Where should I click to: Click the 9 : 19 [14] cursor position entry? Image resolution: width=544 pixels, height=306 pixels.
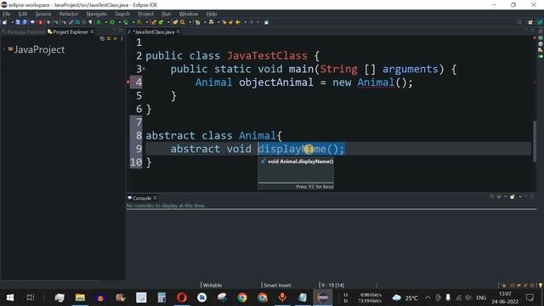point(332,286)
